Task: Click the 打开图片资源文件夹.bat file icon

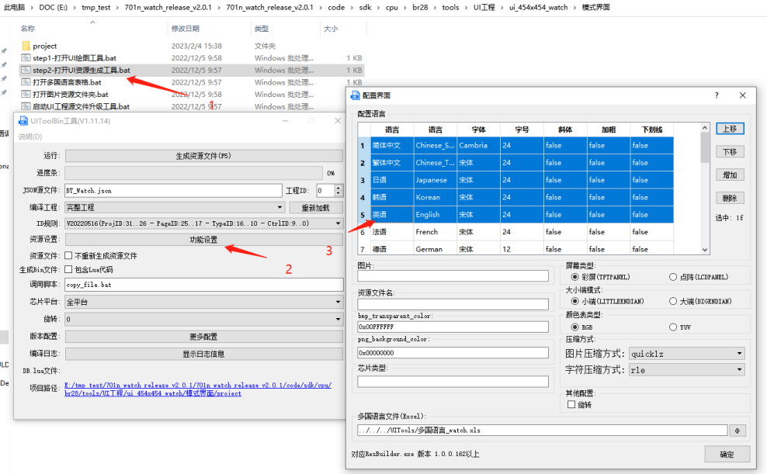Action: 26,95
